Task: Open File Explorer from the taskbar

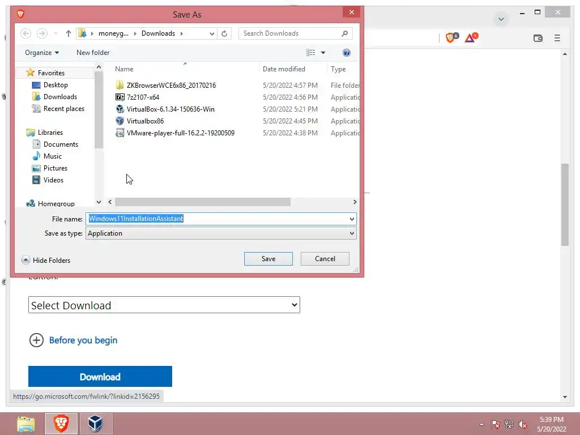Action: point(26,424)
